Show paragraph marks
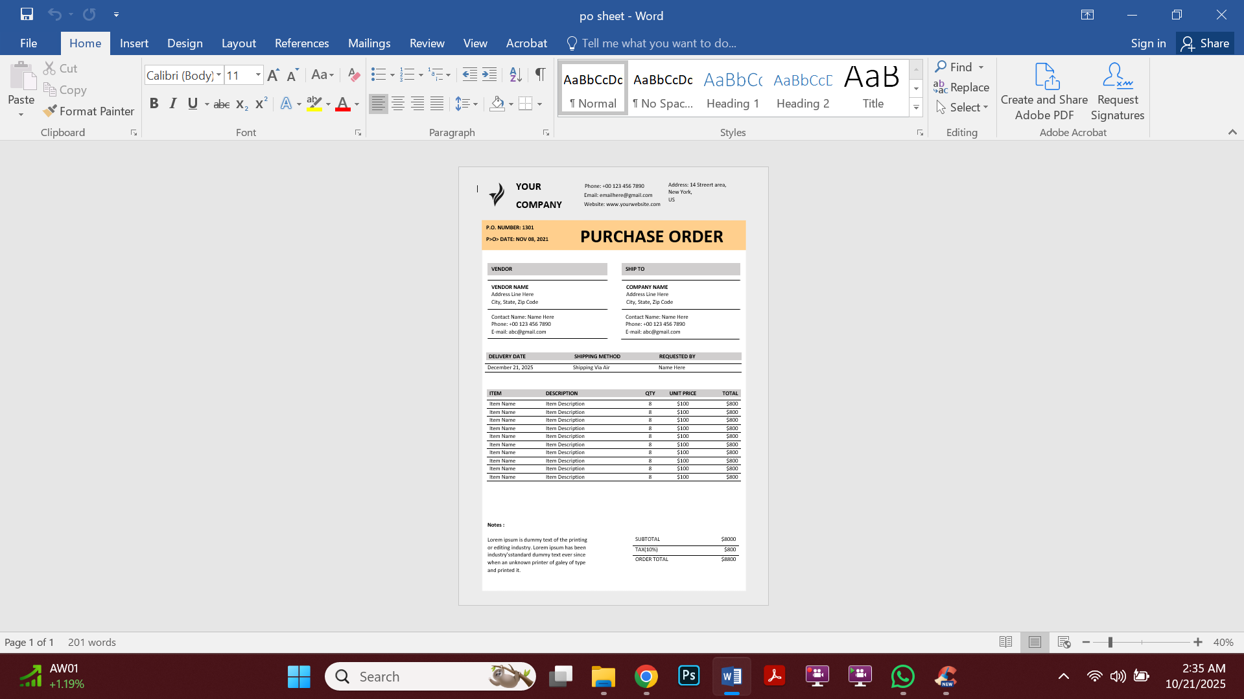The image size is (1244, 699). coord(540,74)
